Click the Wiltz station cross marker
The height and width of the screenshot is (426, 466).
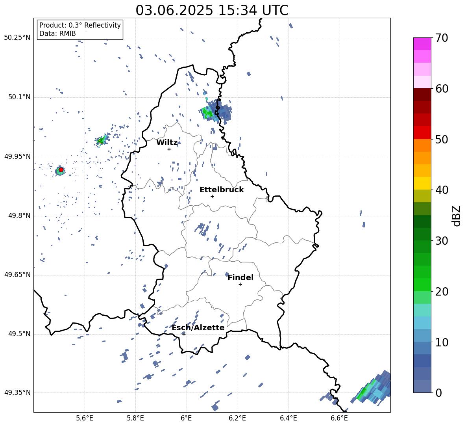coord(169,149)
